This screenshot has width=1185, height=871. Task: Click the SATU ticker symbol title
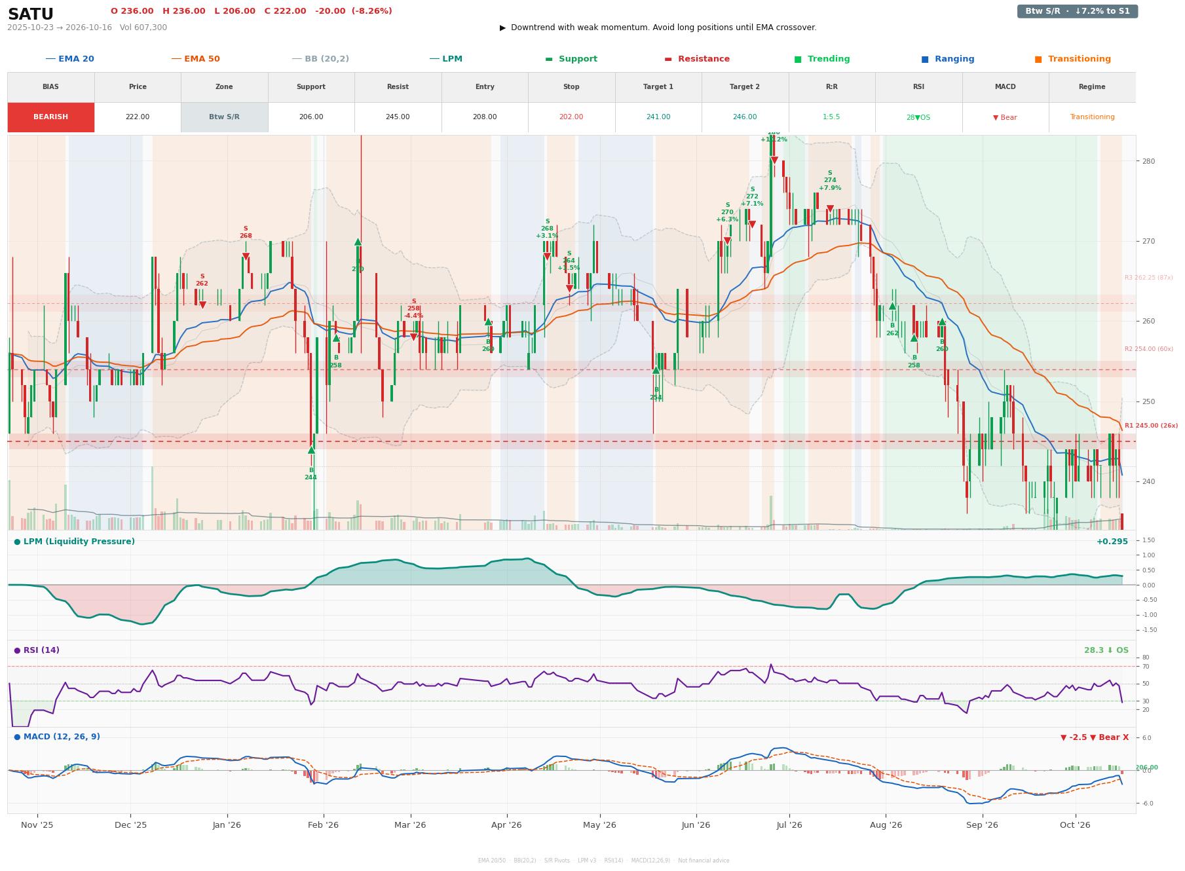coord(31,14)
